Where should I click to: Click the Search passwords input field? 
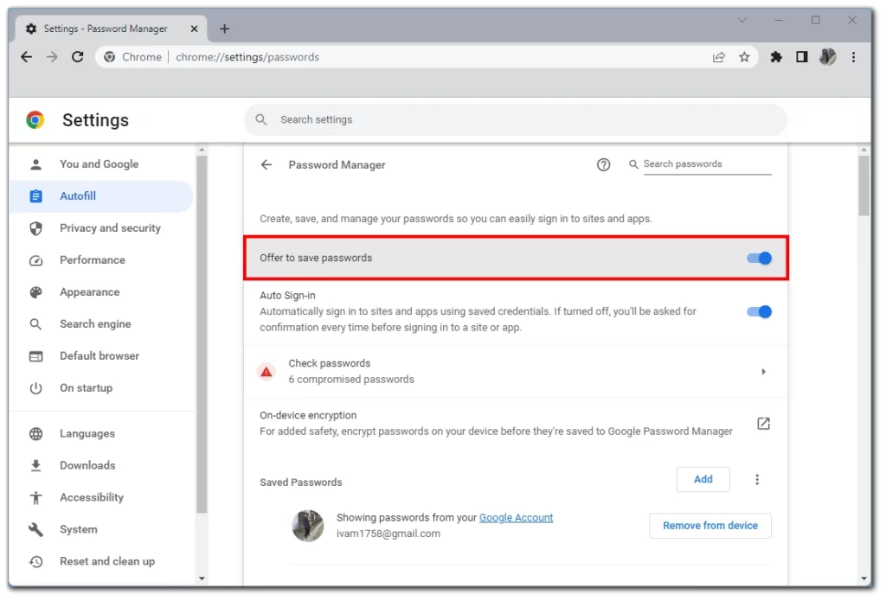[708, 164]
